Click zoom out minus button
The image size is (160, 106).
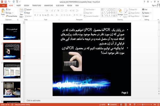tap(138, 105)
